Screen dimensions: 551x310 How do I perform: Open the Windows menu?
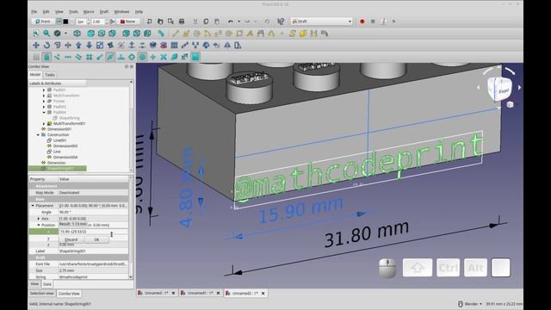click(x=121, y=11)
